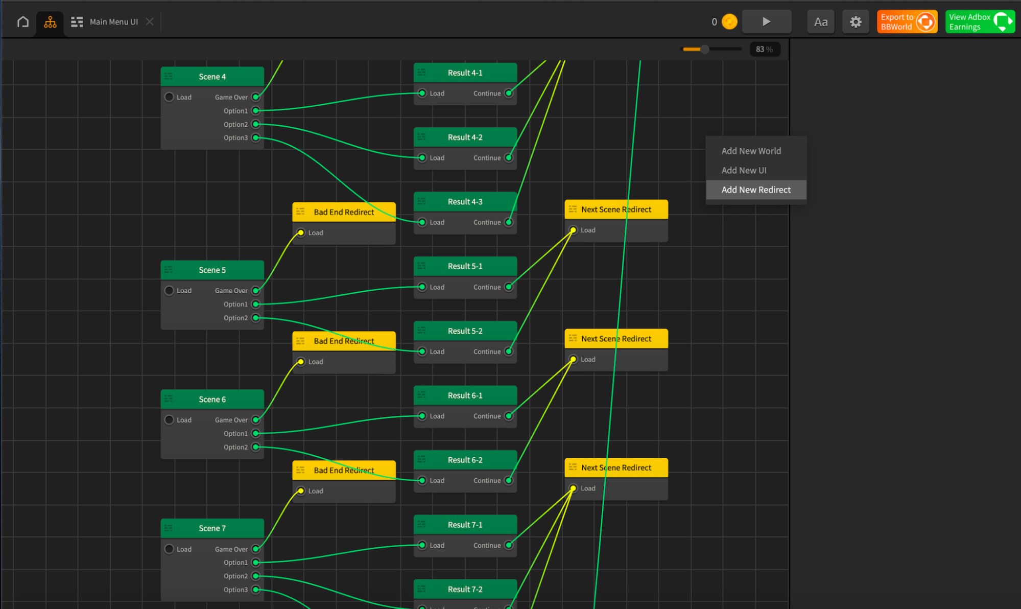The image size is (1021, 609).
Task: Select Add New World menu option
Action: coord(751,151)
